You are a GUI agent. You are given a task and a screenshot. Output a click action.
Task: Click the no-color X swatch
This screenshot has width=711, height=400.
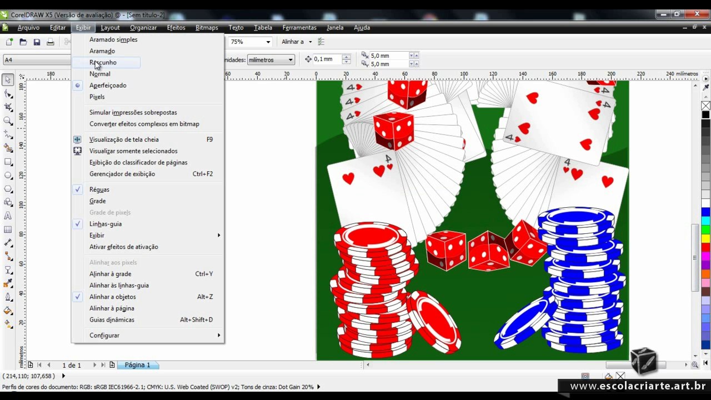705,106
